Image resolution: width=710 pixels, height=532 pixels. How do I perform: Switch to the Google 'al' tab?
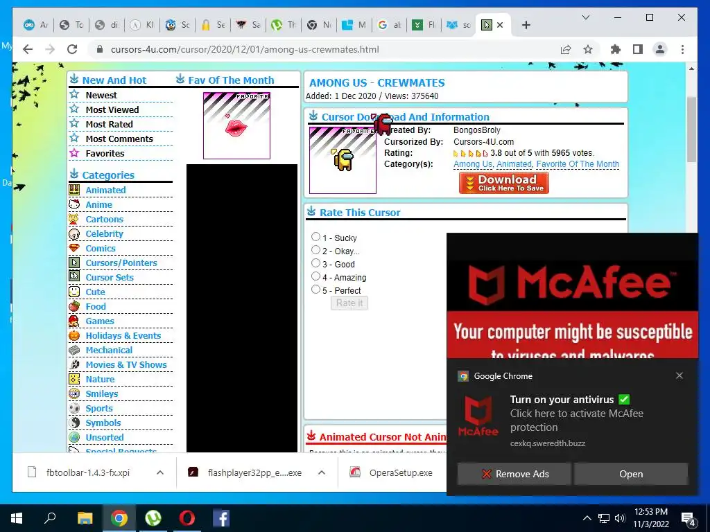tap(390, 25)
